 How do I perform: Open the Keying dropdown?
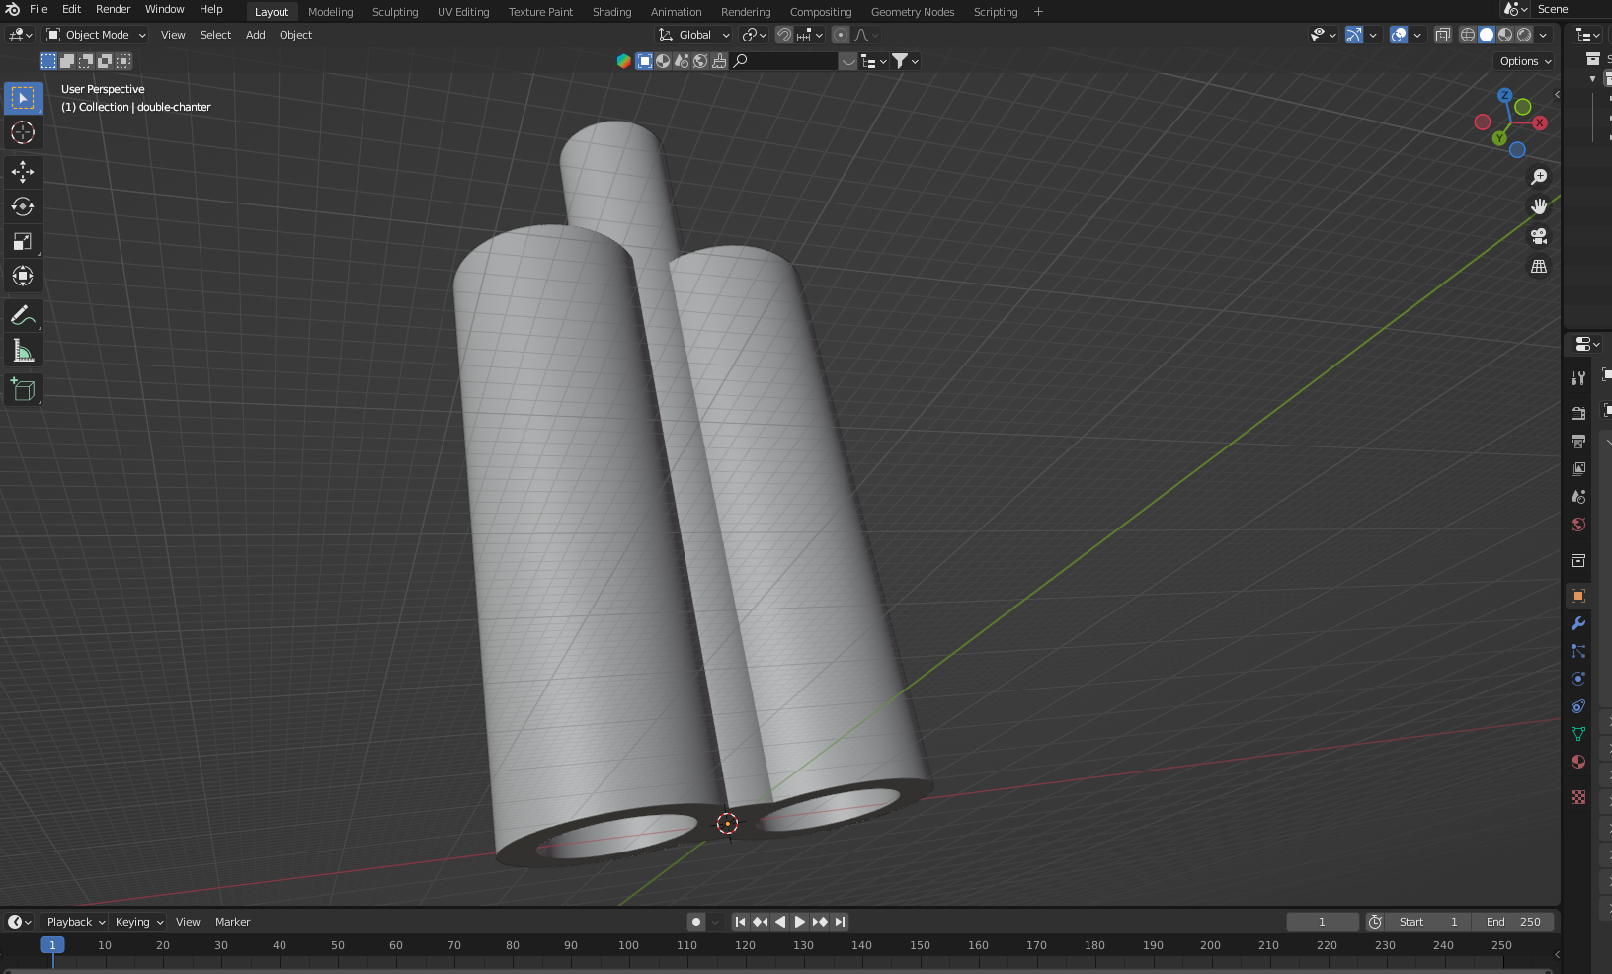[x=138, y=922]
